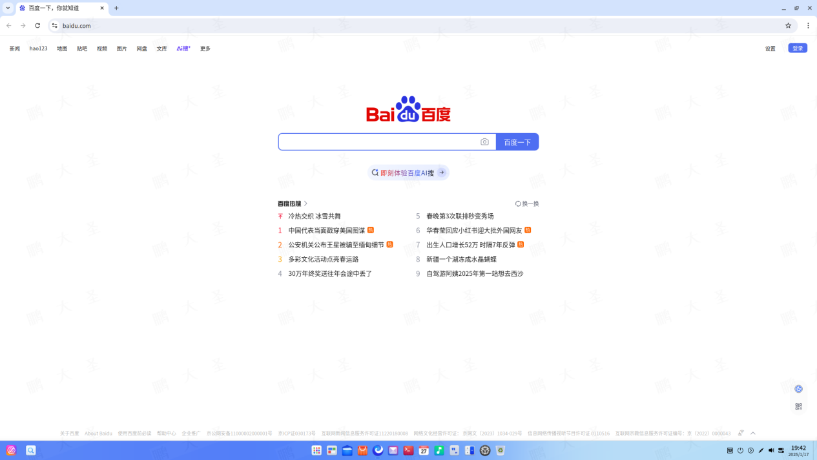Viewport: 817px width, 460px height.
Task: Adjust volume via speaker tray icon
Action: (771, 450)
